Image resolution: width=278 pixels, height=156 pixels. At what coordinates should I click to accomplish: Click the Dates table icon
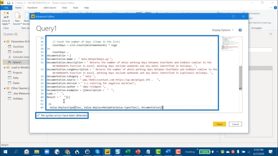[x=10, y=83]
